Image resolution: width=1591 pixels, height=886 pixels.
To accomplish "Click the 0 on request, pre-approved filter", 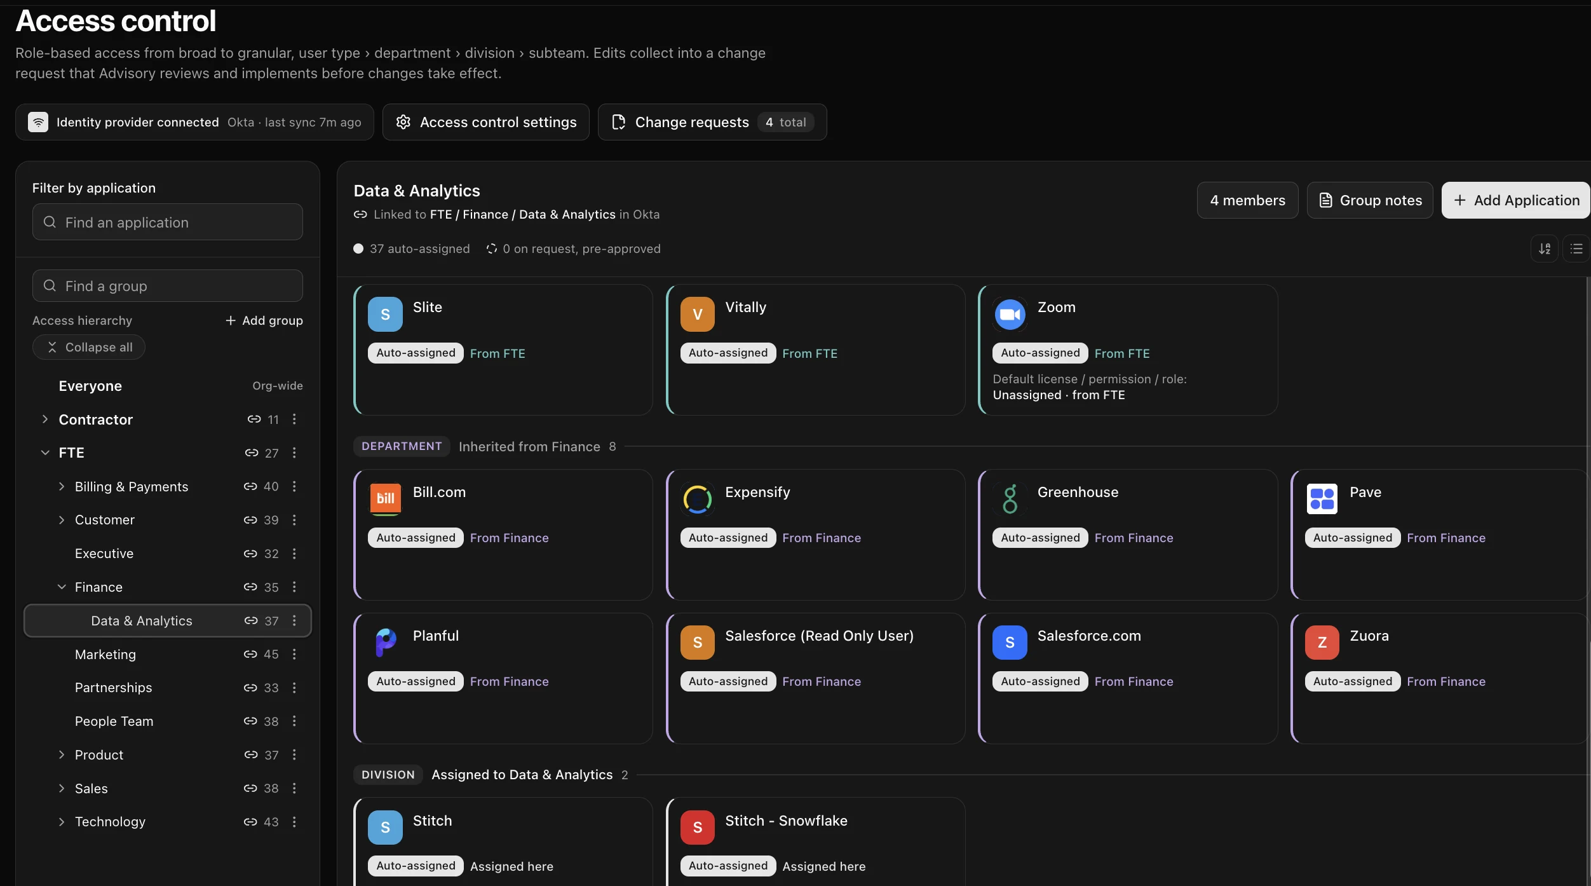I will [574, 249].
